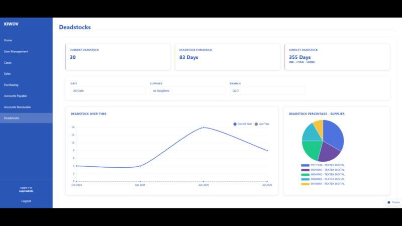Click the Logout button
Viewport: 402px width, 226px height.
tap(26, 201)
